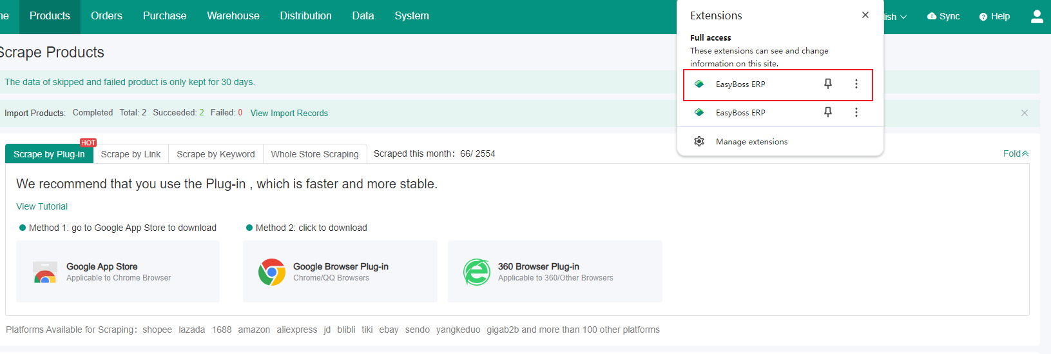Collapse the panel using Fold

(x=1016, y=153)
